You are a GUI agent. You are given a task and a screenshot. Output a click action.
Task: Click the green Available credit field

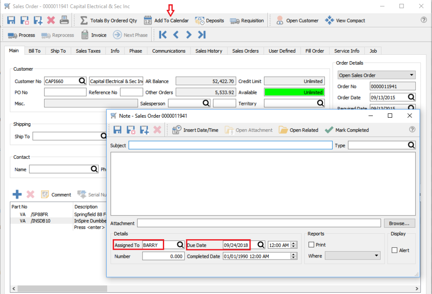pos(294,92)
